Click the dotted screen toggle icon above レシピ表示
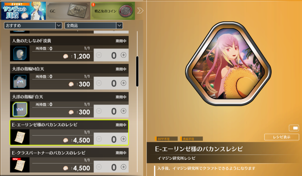Viewport: 302px width, 176px height. 294,128
